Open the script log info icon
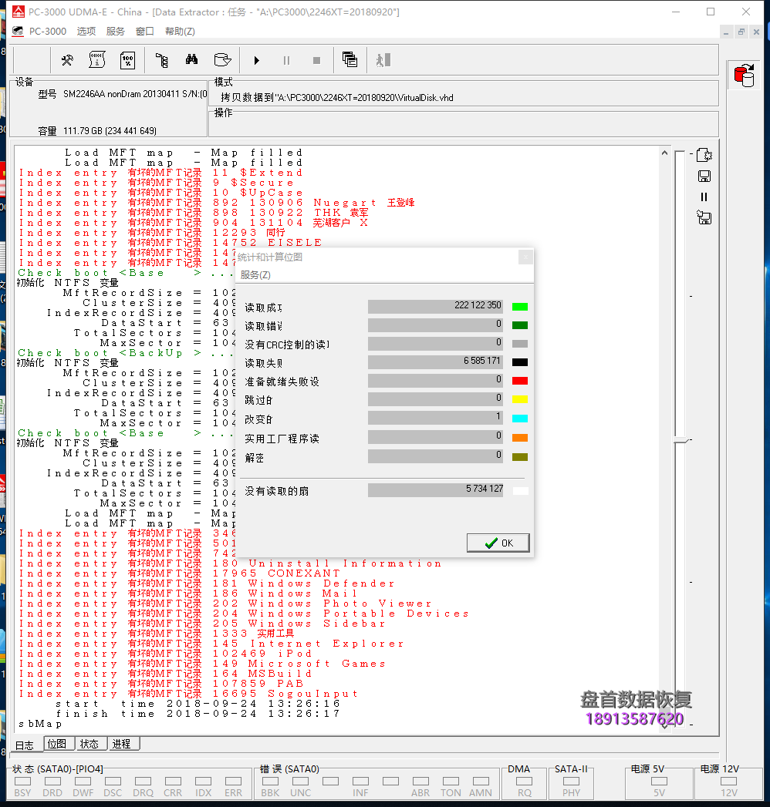This screenshot has width=770, height=807. (96, 59)
